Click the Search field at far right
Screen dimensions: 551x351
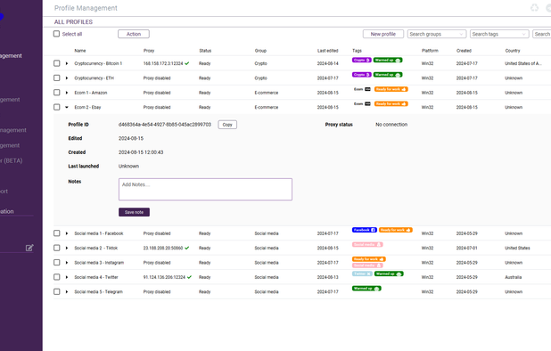542,34
